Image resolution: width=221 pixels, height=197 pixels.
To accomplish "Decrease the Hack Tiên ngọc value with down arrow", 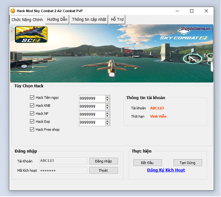I will [x=107, y=100].
